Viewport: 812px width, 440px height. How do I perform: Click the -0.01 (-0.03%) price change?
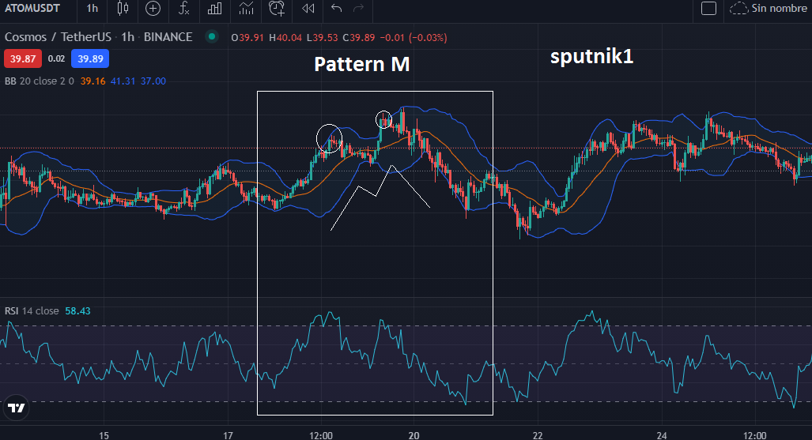tap(414, 38)
